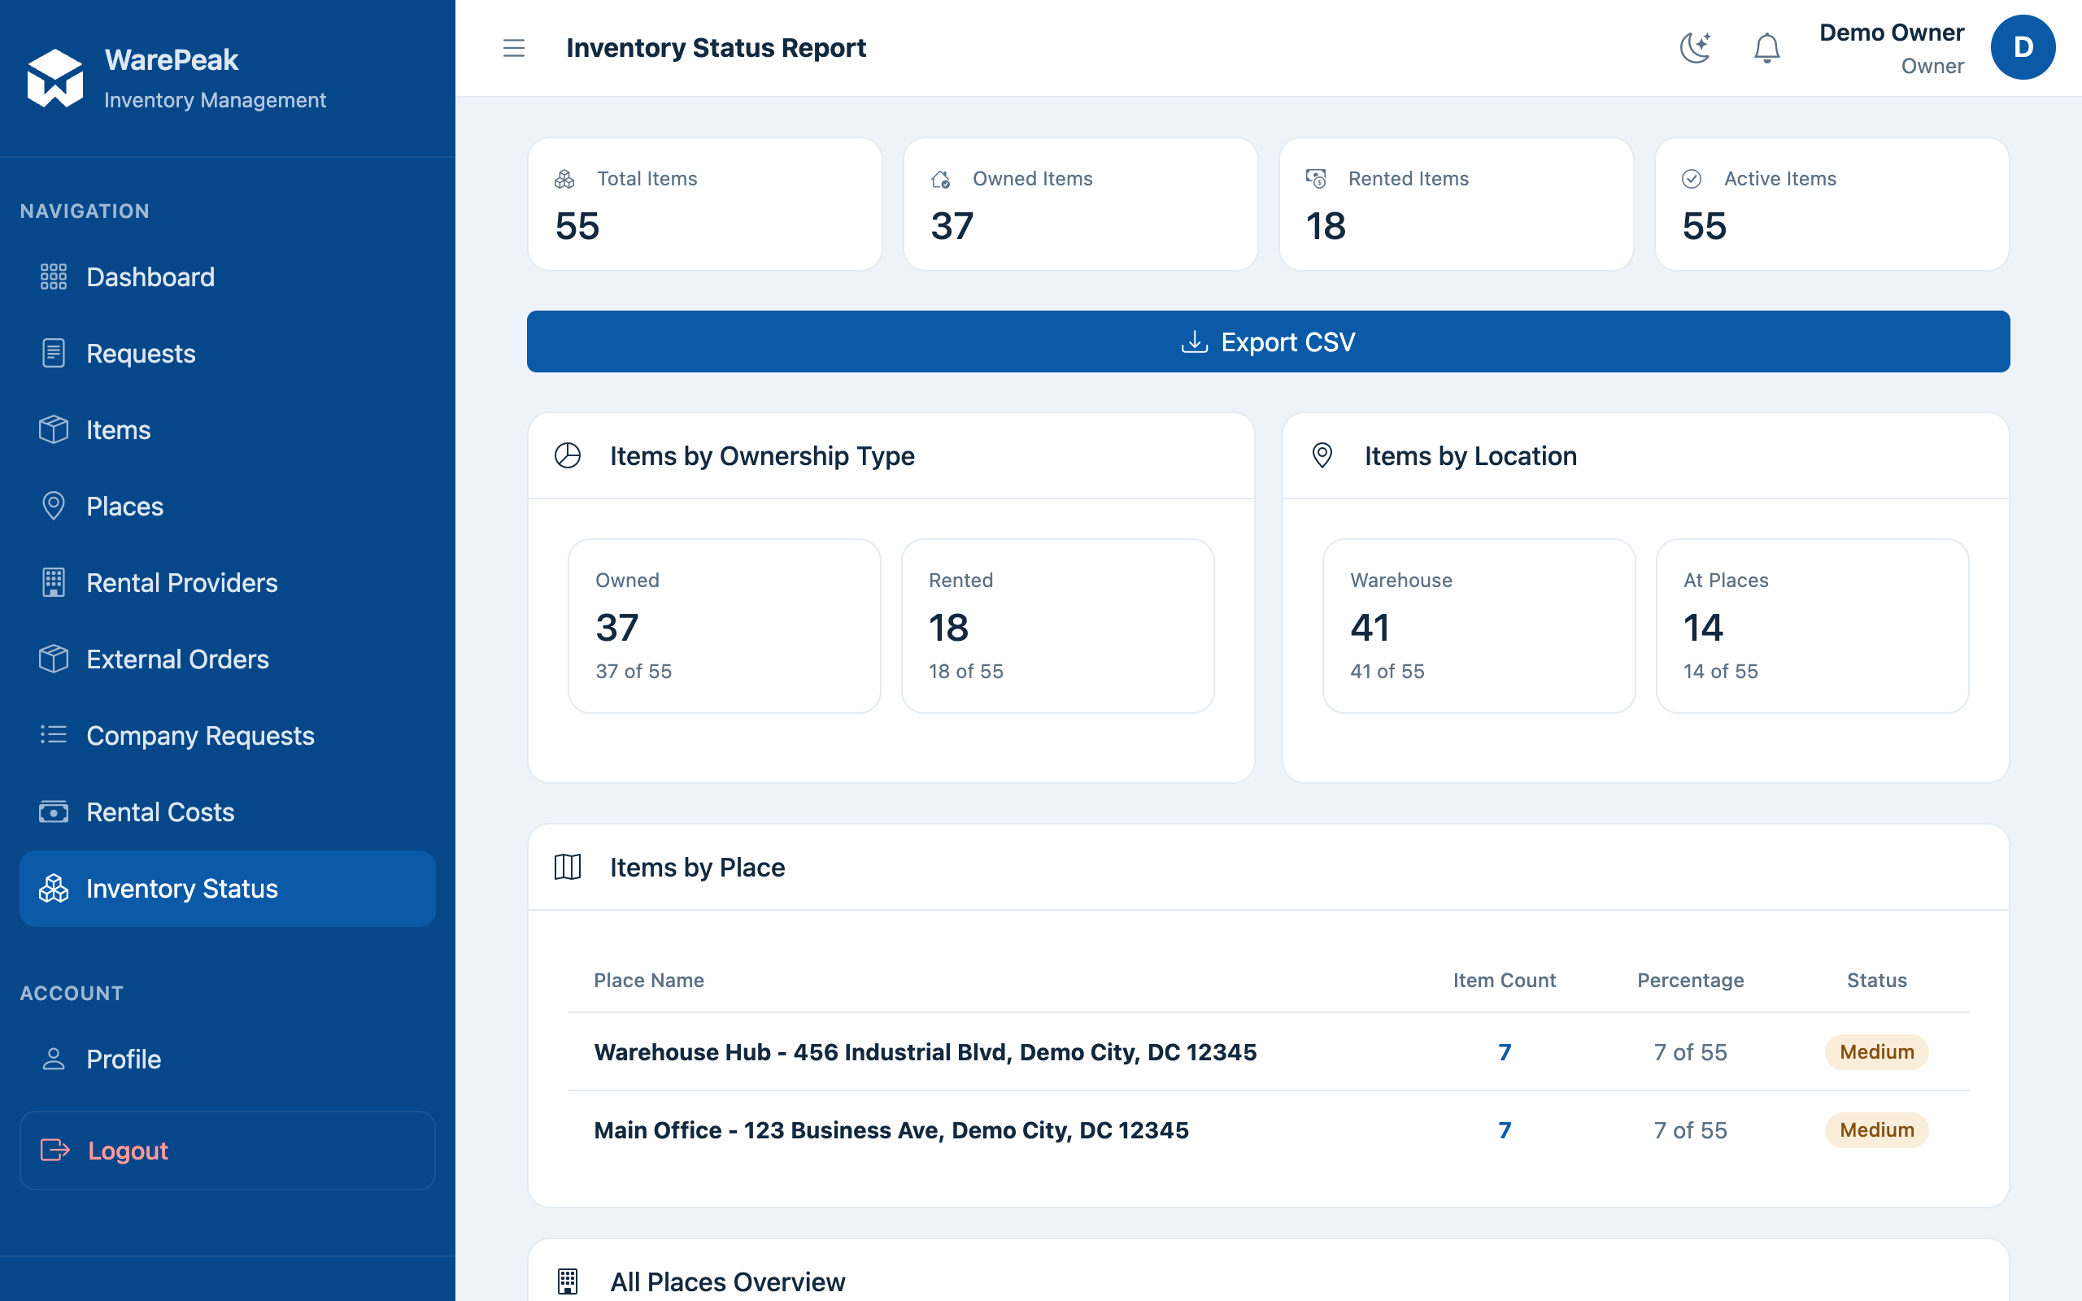The height and width of the screenshot is (1301, 2082).
Task: Switch to dark mode with moon icon
Action: (x=1695, y=48)
